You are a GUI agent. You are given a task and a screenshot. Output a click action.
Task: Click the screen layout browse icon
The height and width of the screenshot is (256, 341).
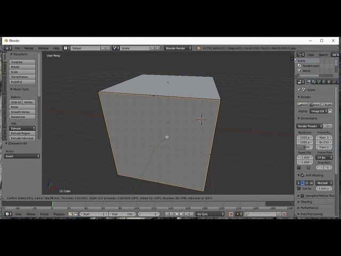[66, 48]
